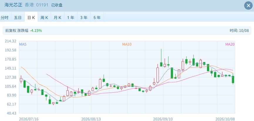Select the 日K tab
254x121 pixels.
coord(31,18)
